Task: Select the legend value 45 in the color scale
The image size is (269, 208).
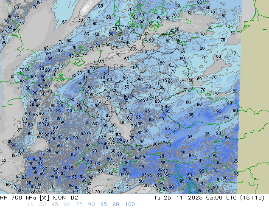Action: tap(55, 205)
